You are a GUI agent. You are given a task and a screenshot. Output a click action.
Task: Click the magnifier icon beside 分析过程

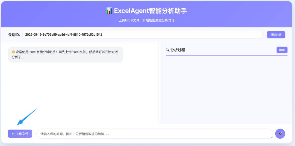click(x=168, y=50)
